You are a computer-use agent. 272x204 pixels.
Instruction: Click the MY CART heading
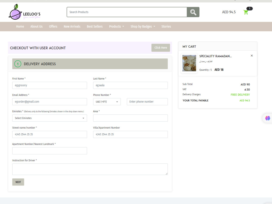[x=189, y=47]
